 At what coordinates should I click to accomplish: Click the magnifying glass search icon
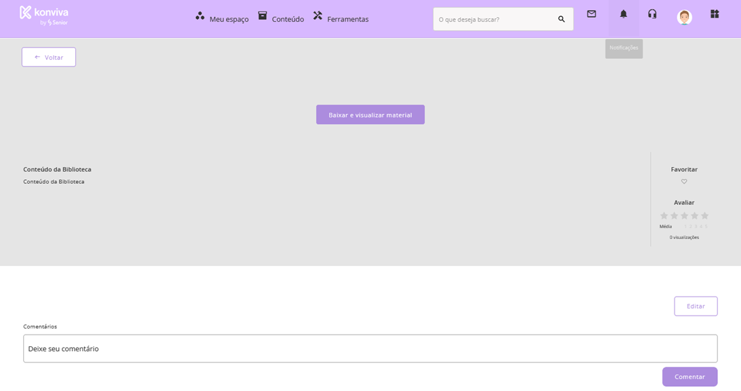(x=561, y=19)
